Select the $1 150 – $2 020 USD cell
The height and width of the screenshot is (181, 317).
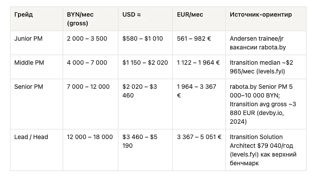coord(145,63)
